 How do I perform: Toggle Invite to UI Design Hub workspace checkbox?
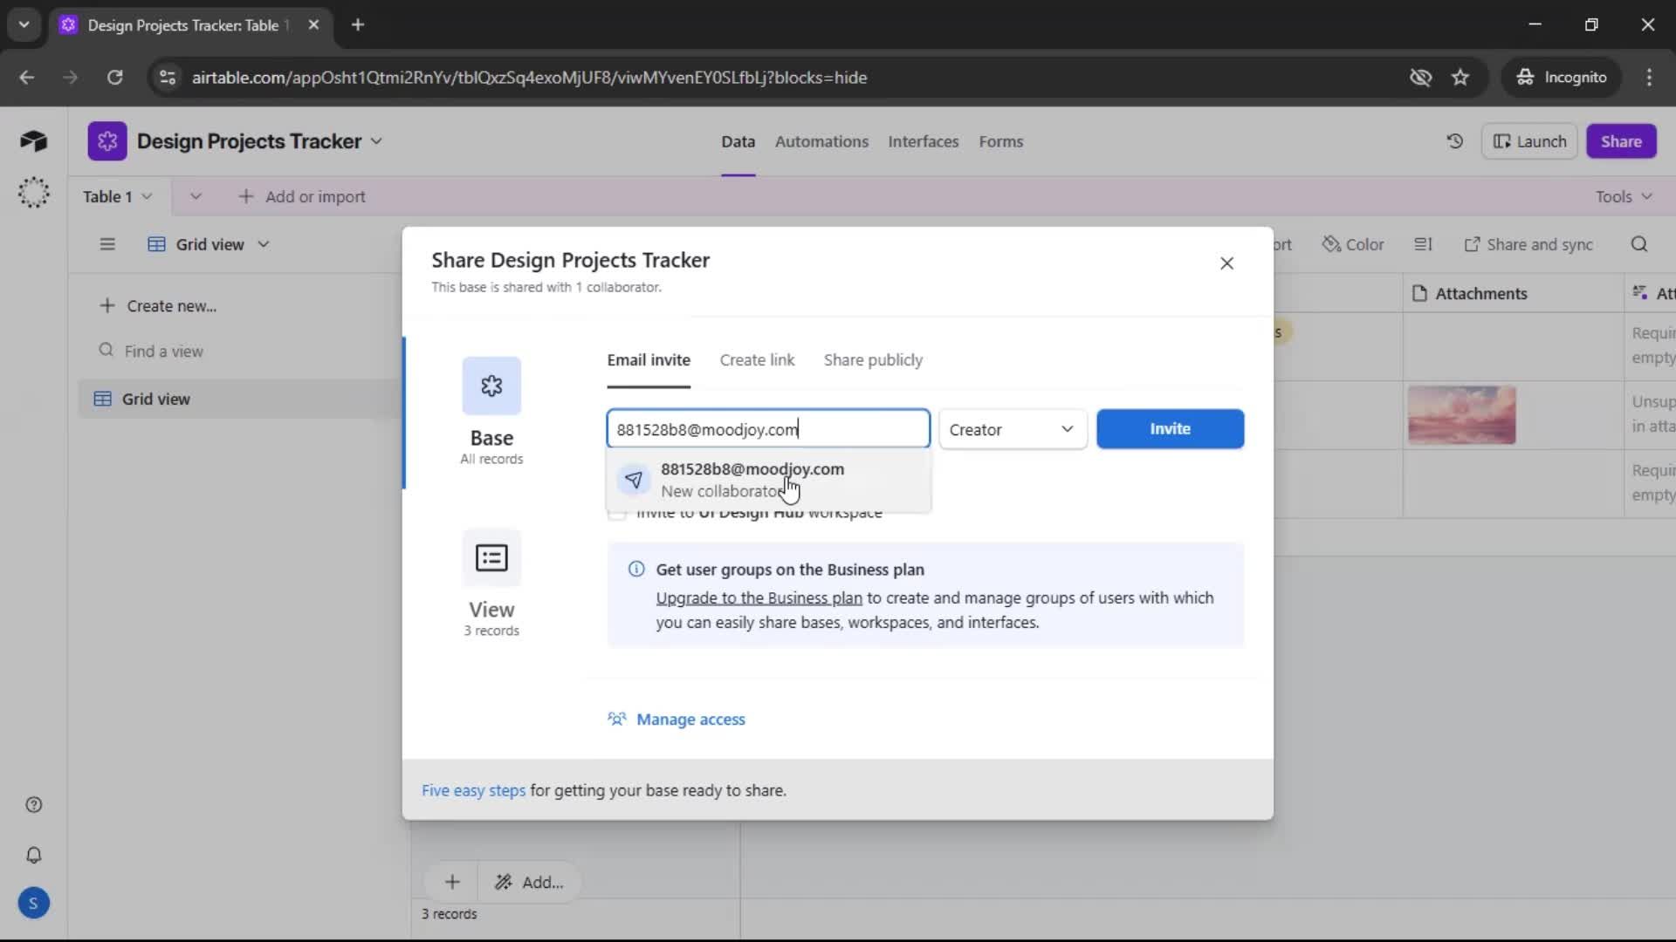tap(617, 513)
